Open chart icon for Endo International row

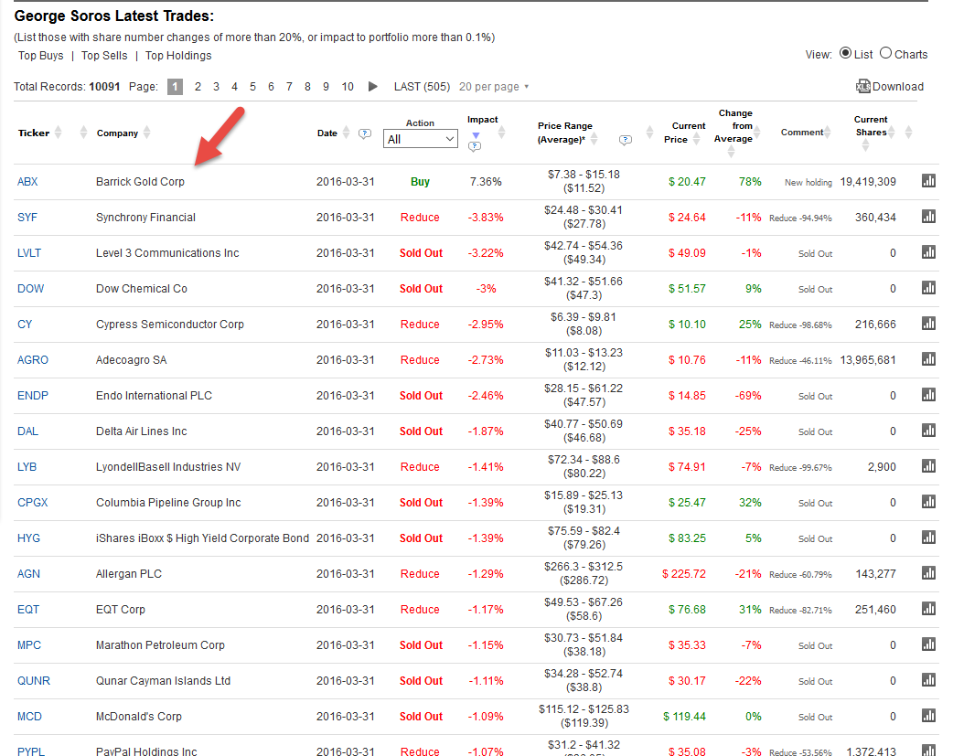(928, 394)
